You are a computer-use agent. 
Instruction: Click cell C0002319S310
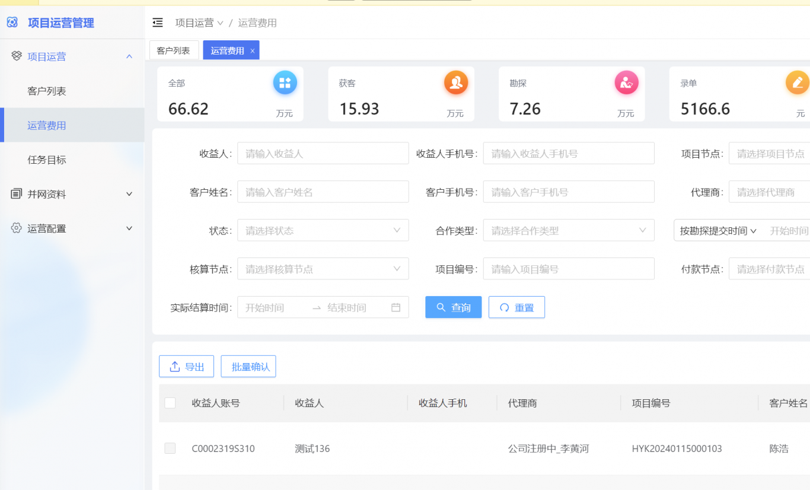(224, 448)
